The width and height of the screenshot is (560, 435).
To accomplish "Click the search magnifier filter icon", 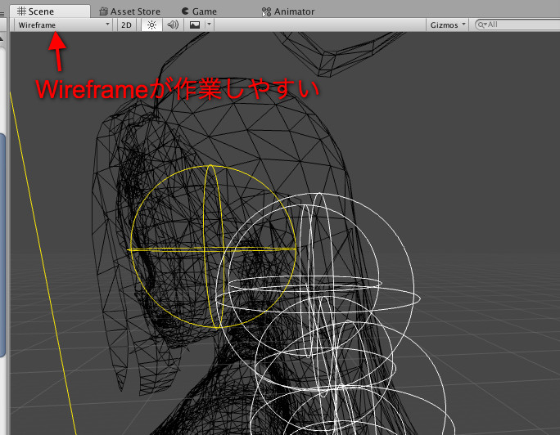I will click(482, 25).
